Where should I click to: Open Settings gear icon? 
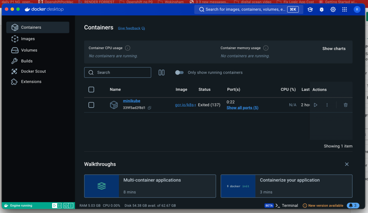333,9
